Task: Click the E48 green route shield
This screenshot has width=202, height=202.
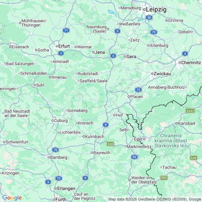Action: 110,144
